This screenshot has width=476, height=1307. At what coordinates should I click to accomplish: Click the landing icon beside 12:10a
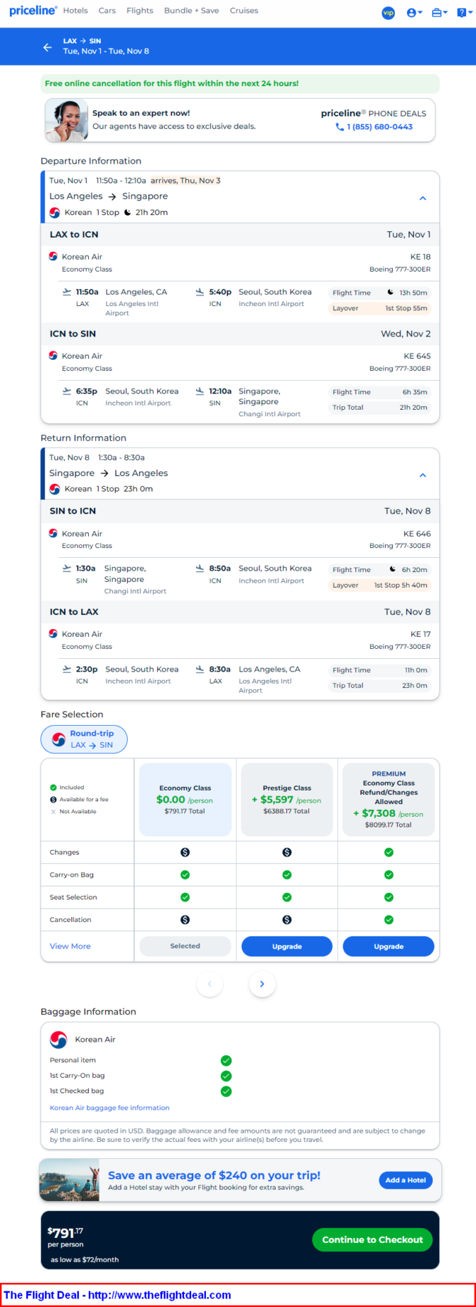point(200,391)
